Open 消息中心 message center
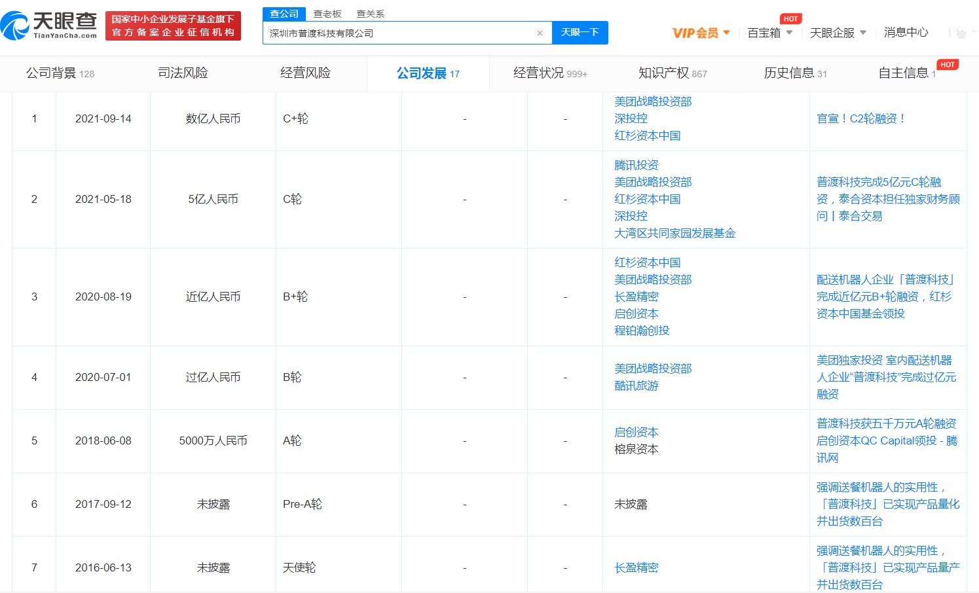 (906, 32)
